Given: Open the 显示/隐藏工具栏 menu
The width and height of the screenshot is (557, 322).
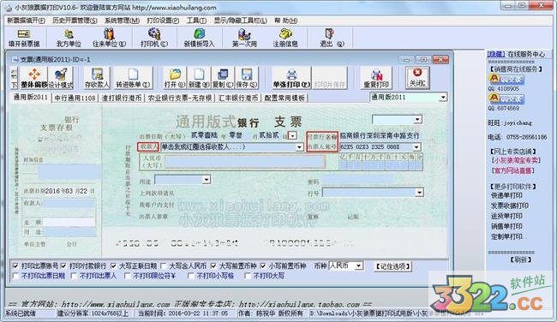Looking at the screenshot, I should coord(240,21).
